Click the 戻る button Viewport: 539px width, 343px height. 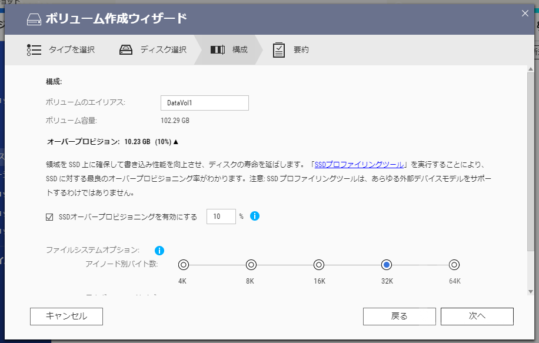click(400, 316)
